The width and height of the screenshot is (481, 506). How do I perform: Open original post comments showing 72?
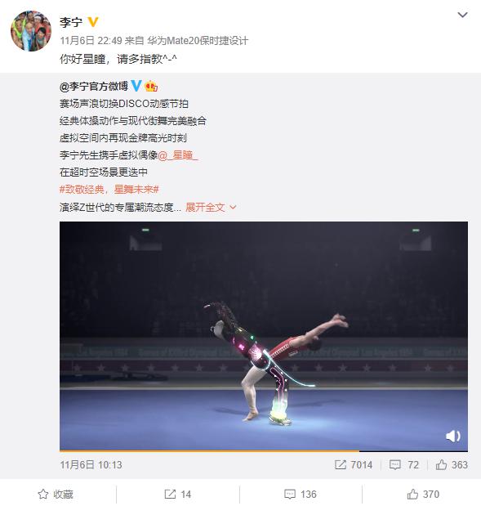click(x=404, y=464)
